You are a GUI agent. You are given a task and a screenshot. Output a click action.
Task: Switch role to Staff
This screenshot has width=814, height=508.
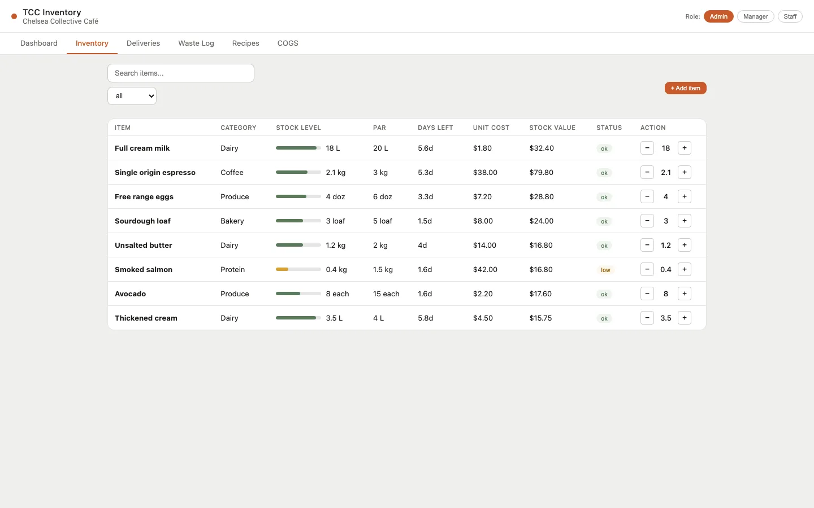click(790, 16)
